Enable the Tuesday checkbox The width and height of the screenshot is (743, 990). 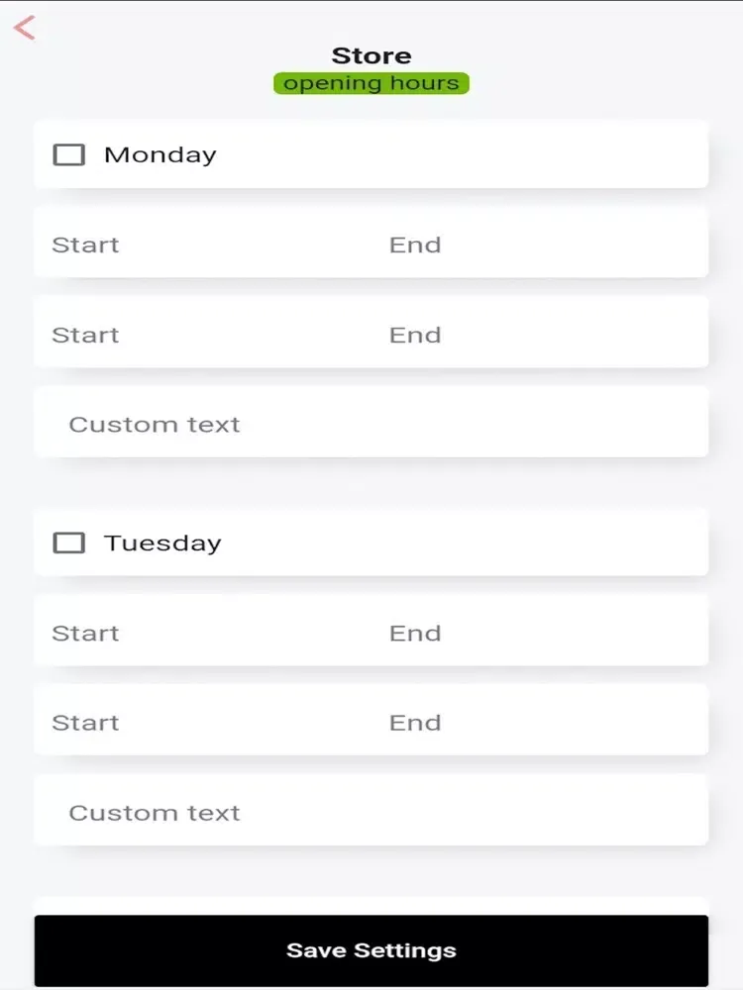tap(69, 543)
